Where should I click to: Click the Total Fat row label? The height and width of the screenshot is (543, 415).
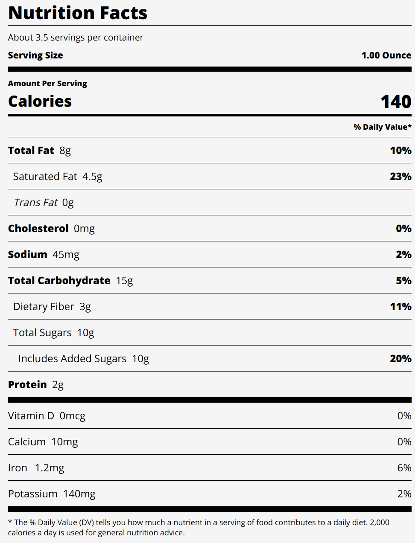[x=31, y=151]
